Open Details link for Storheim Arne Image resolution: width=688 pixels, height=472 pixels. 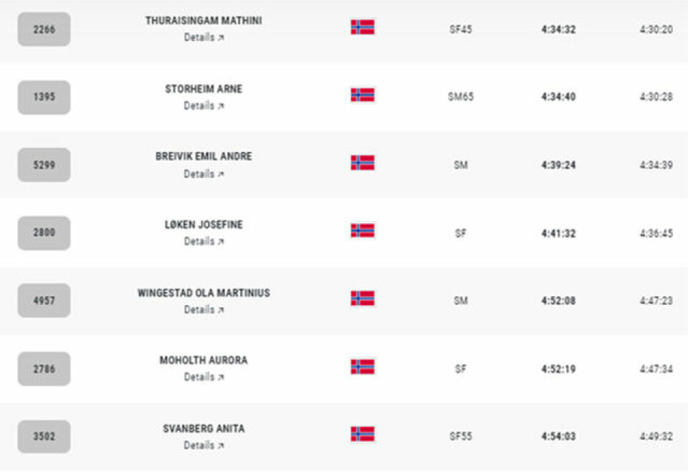click(204, 106)
